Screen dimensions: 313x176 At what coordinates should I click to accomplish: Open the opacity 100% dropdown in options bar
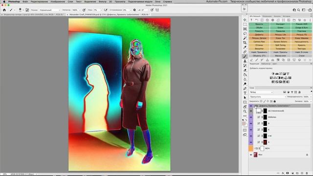click(x=80, y=10)
